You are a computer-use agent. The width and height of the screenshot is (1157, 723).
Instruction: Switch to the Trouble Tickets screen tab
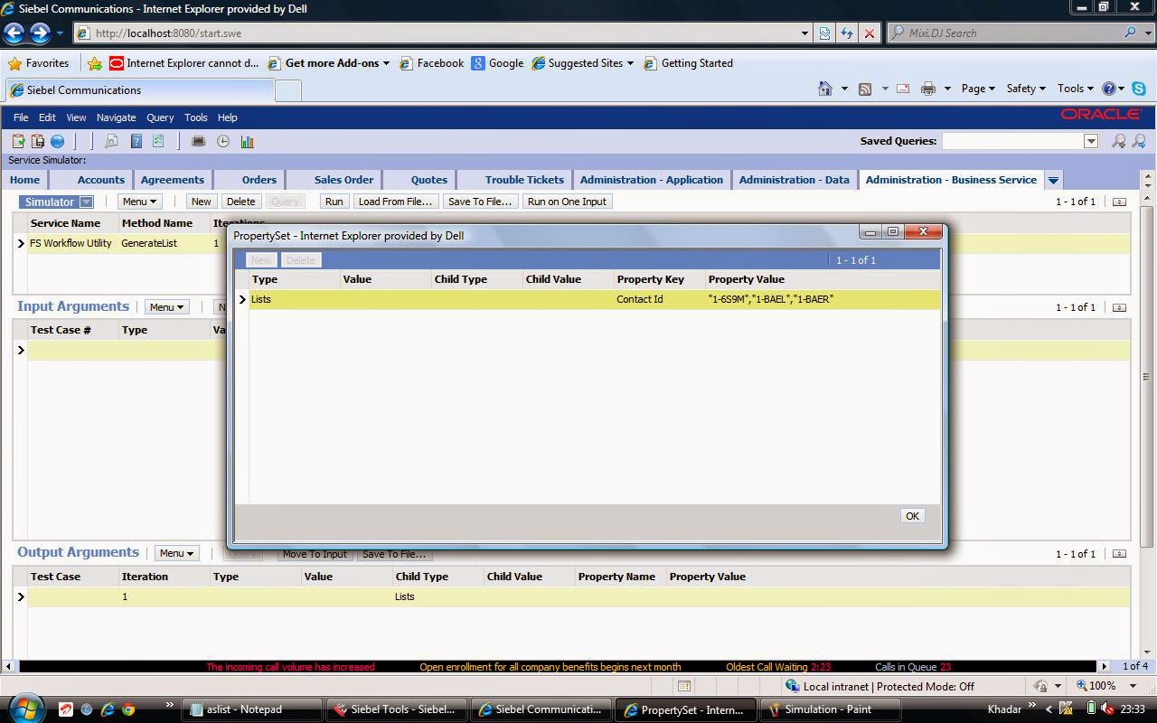coord(524,180)
